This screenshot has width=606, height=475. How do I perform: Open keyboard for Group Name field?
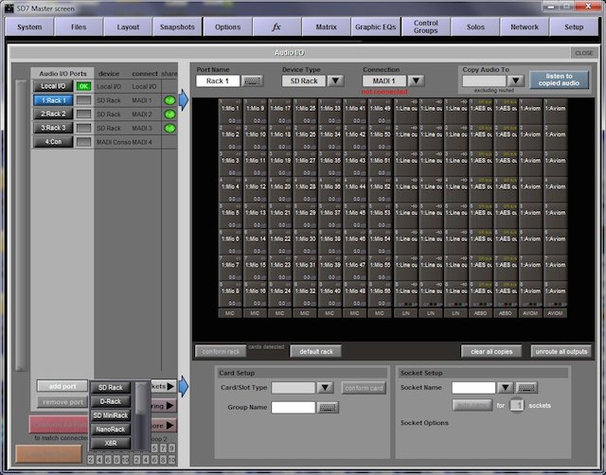click(328, 407)
